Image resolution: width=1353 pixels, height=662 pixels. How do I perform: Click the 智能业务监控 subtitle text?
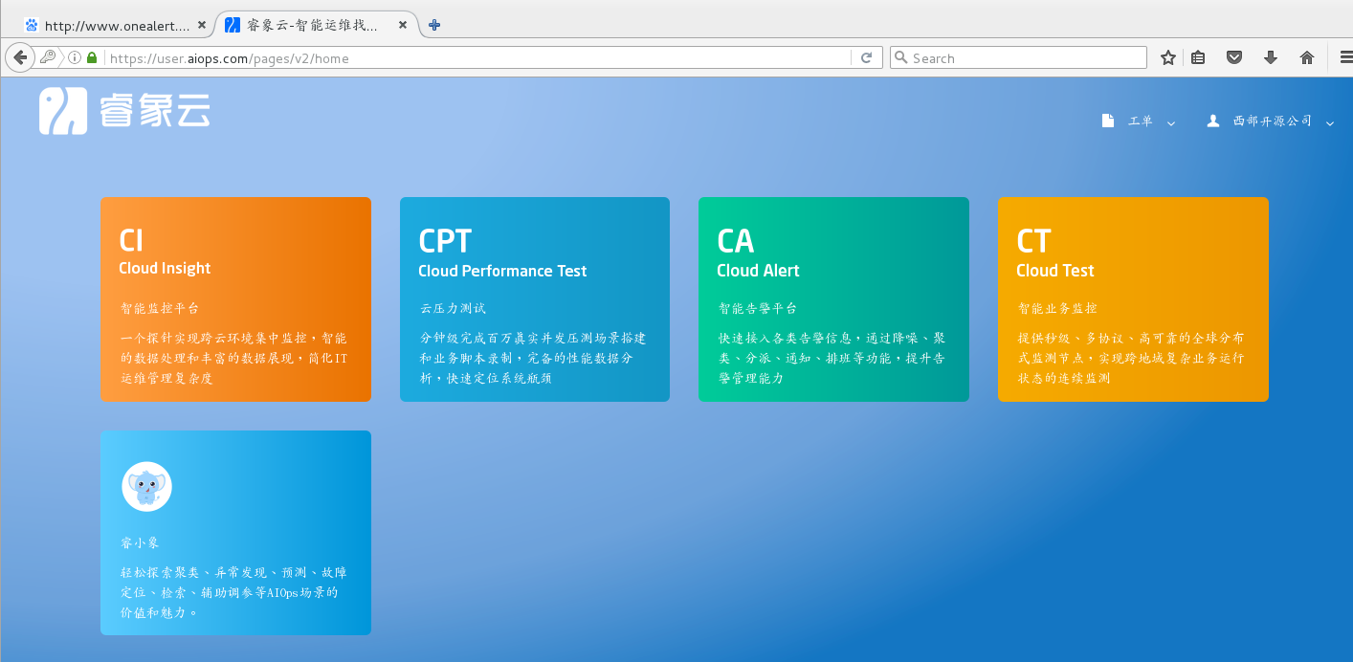tap(1057, 308)
